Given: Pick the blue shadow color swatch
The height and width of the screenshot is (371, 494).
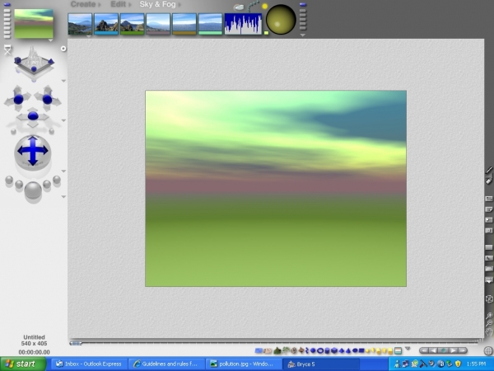Looking at the screenshot, I should pos(106,33).
